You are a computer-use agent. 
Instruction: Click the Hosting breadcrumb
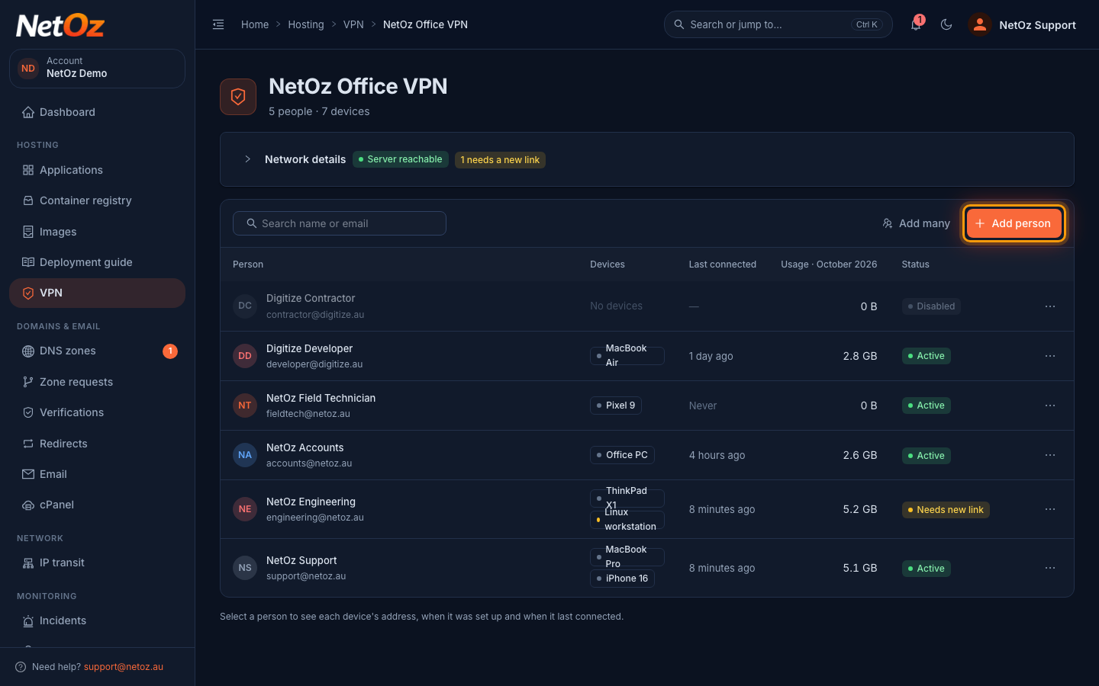306,24
